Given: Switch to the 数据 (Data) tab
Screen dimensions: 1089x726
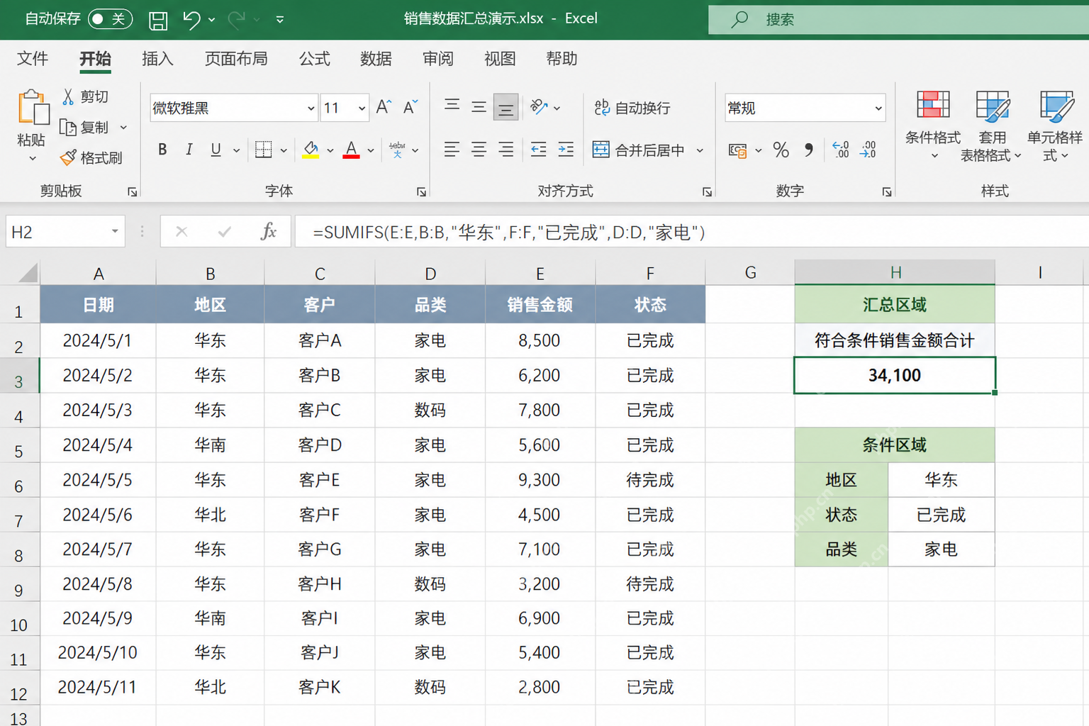Looking at the screenshot, I should [x=376, y=59].
